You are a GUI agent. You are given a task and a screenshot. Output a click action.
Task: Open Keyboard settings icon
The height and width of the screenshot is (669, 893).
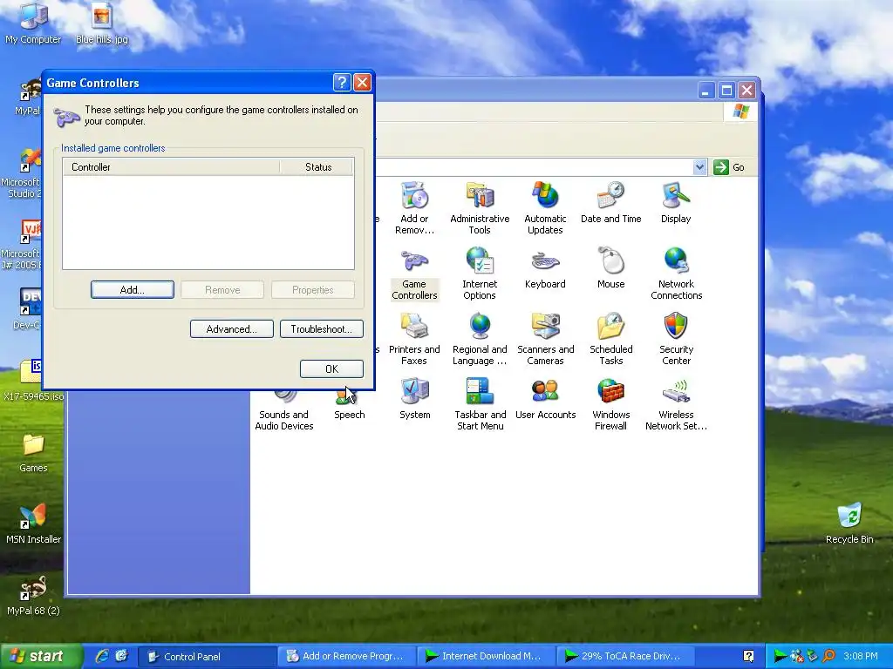click(x=545, y=267)
